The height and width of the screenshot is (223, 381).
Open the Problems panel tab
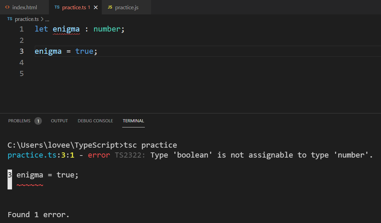coord(19,121)
